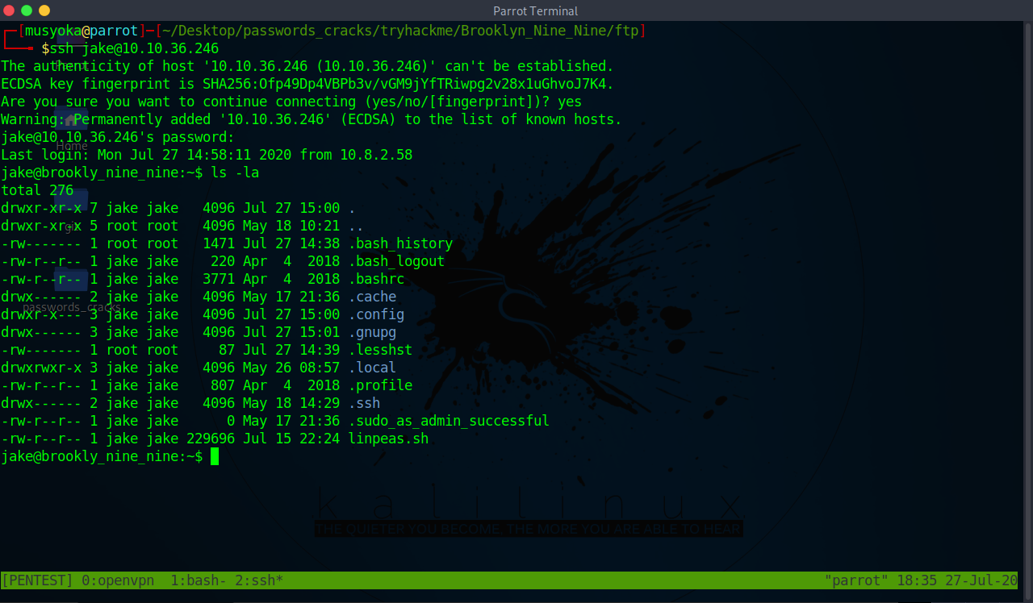Minimize the terminal with the green button
The height and width of the screenshot is (603, 1033).
pos(27,10)
